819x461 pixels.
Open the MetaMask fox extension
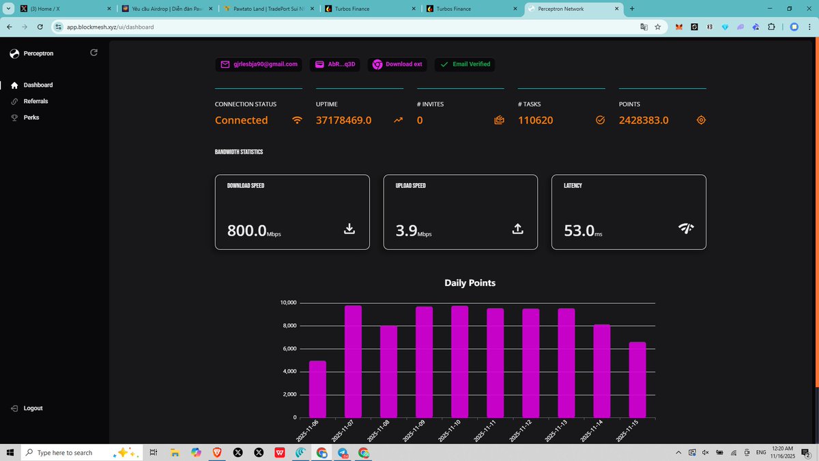coord(678,27)
